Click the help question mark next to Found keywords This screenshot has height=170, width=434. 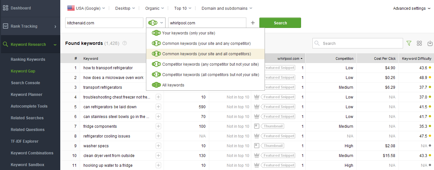pos(124,43)
